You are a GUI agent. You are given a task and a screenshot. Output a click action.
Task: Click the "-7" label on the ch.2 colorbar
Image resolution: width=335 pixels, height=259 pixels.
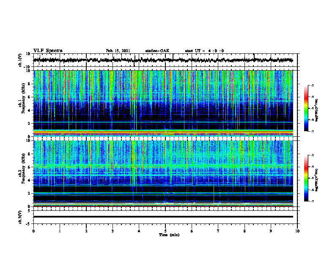[312, 201]
